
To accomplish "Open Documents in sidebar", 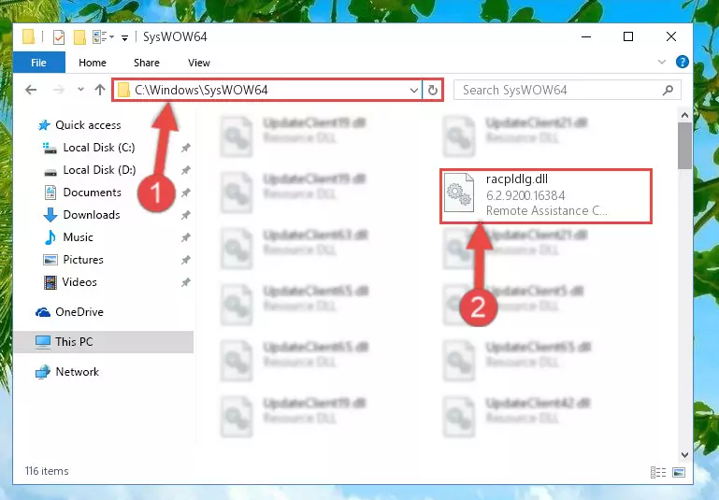I will click(93, 193).
